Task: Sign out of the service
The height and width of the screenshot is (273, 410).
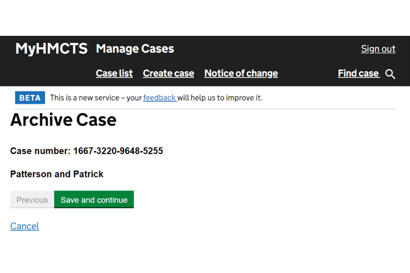Action: [x=378, y=49]
